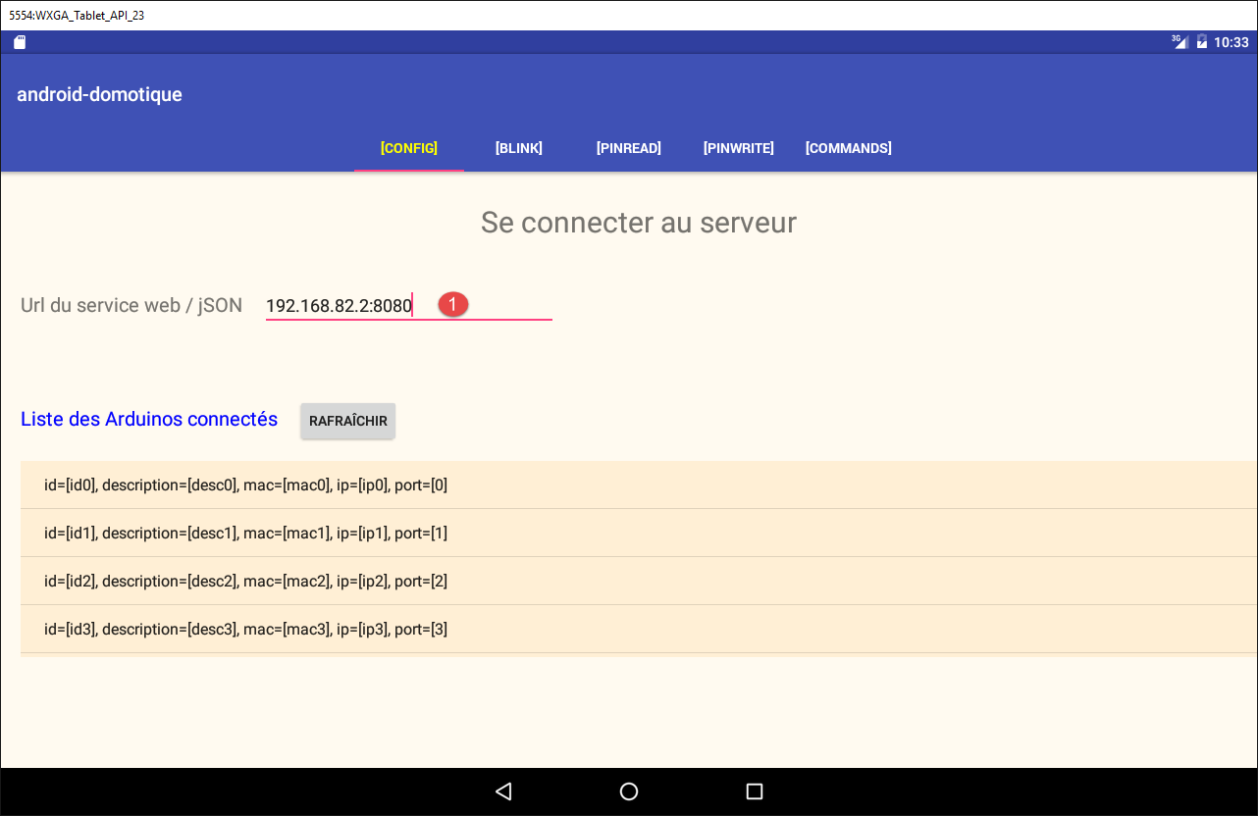Click the red badge numbered 1
This screenshot has width=1258, height=816.
tap(452, 305)
